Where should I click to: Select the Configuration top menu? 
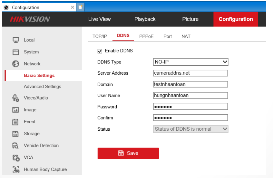point(236,19)
